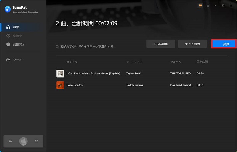237x152 pixels.
Task: Click the headphones icon in sidebar
Action: [x=8, y=27]
